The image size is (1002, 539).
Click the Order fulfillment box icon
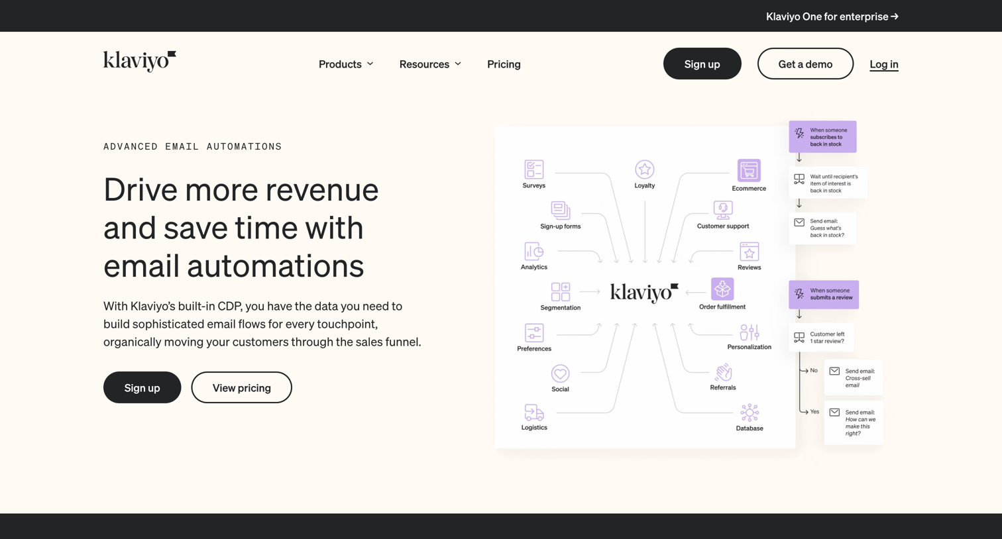point(722,289)
